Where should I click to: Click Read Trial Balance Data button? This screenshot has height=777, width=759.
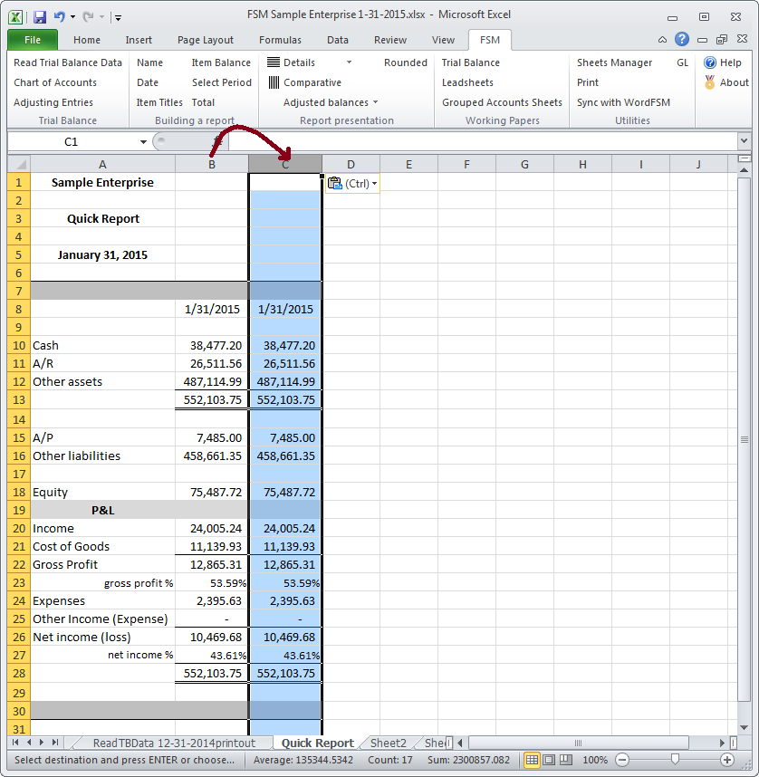(x=68, y=62)
